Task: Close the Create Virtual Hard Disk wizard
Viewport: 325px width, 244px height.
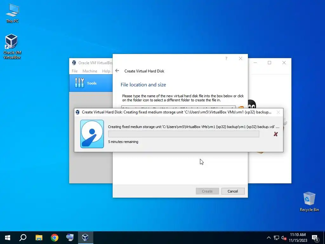Action: click(241, 58)
